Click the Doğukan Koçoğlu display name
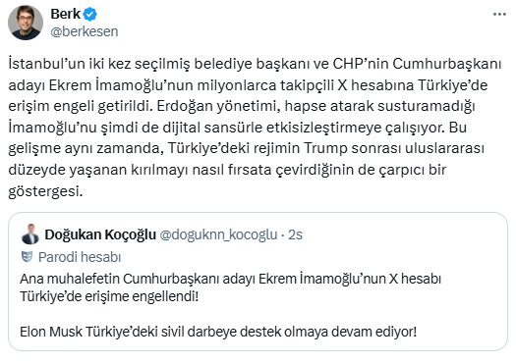Screen dimensions: 516x363 coord(100,234)
